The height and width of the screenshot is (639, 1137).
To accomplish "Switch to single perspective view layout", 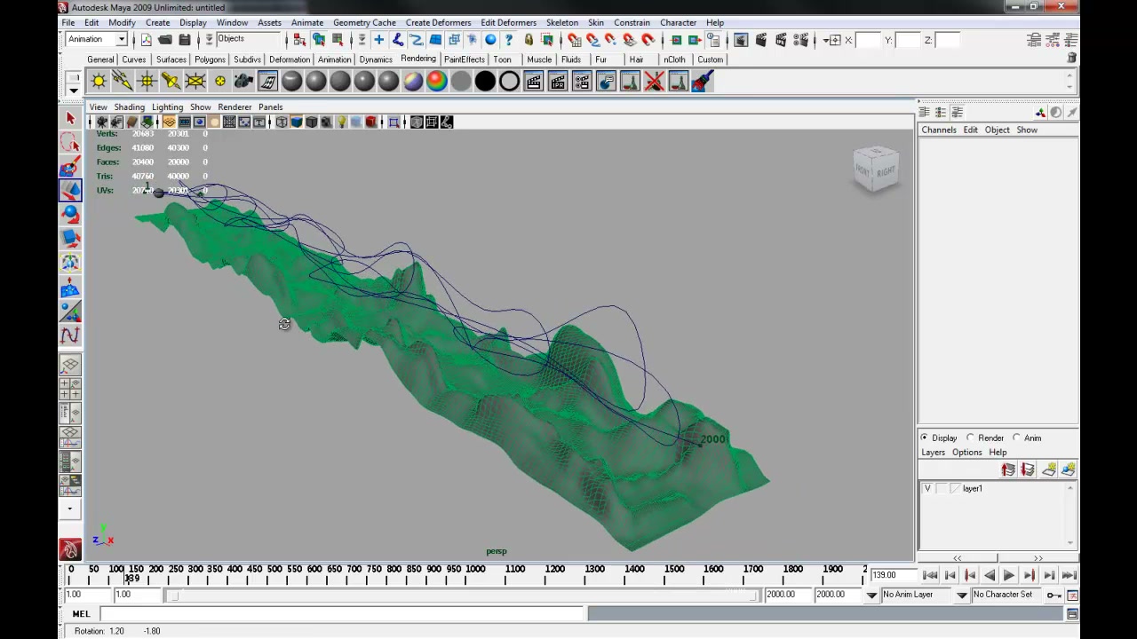I will [70, 365].
